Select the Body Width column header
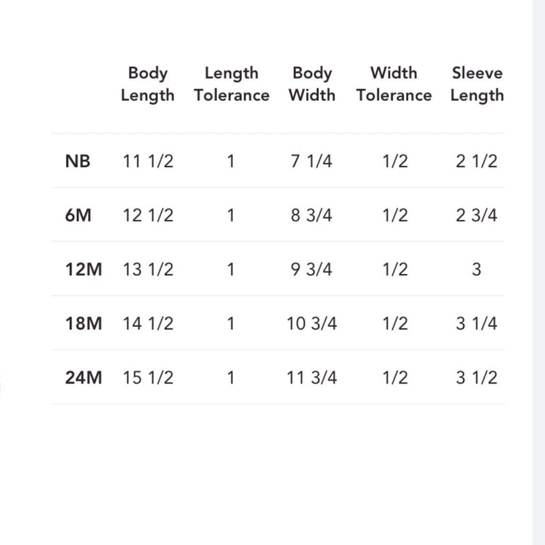Image resolution: width=545 pixels, height=545 pixels. click(x=312, y=84)
